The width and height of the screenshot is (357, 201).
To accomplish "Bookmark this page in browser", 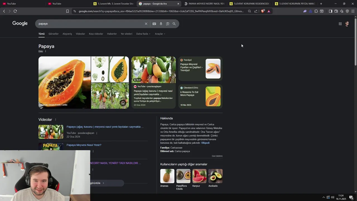I will click(x=67, y=11).
